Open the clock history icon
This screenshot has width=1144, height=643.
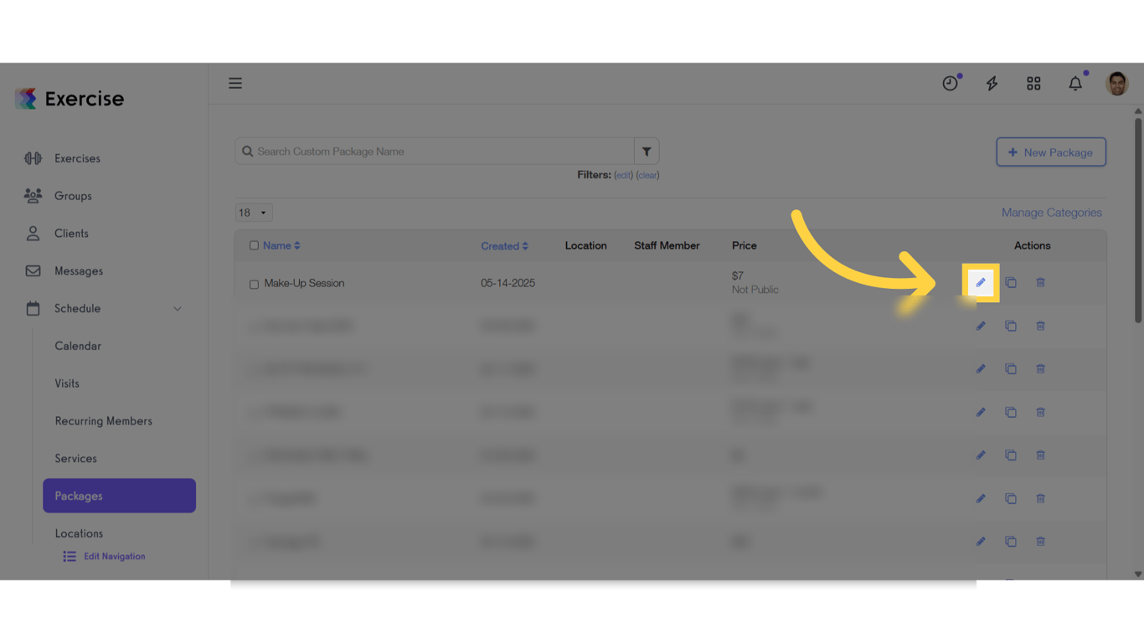(x=950, y=83)
